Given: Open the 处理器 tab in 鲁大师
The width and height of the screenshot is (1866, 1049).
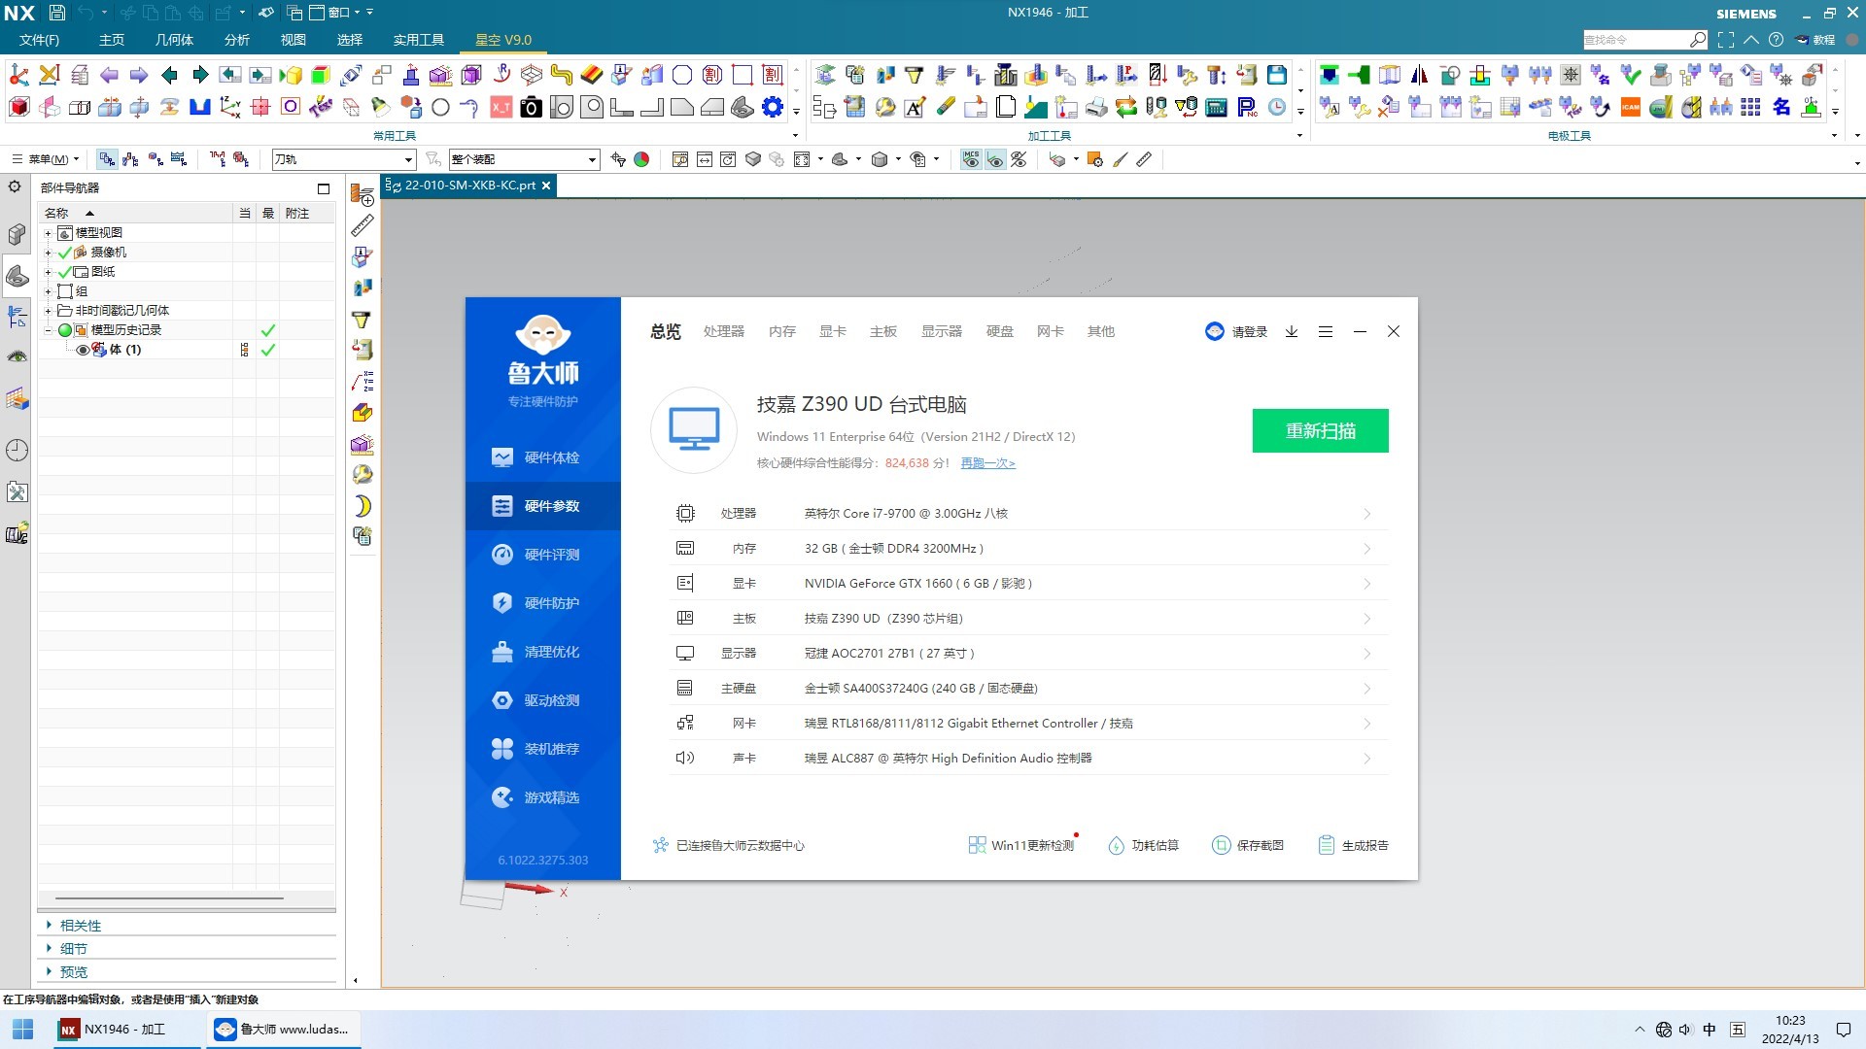Looking at the screenshot, I should click(x=724, y=332).
